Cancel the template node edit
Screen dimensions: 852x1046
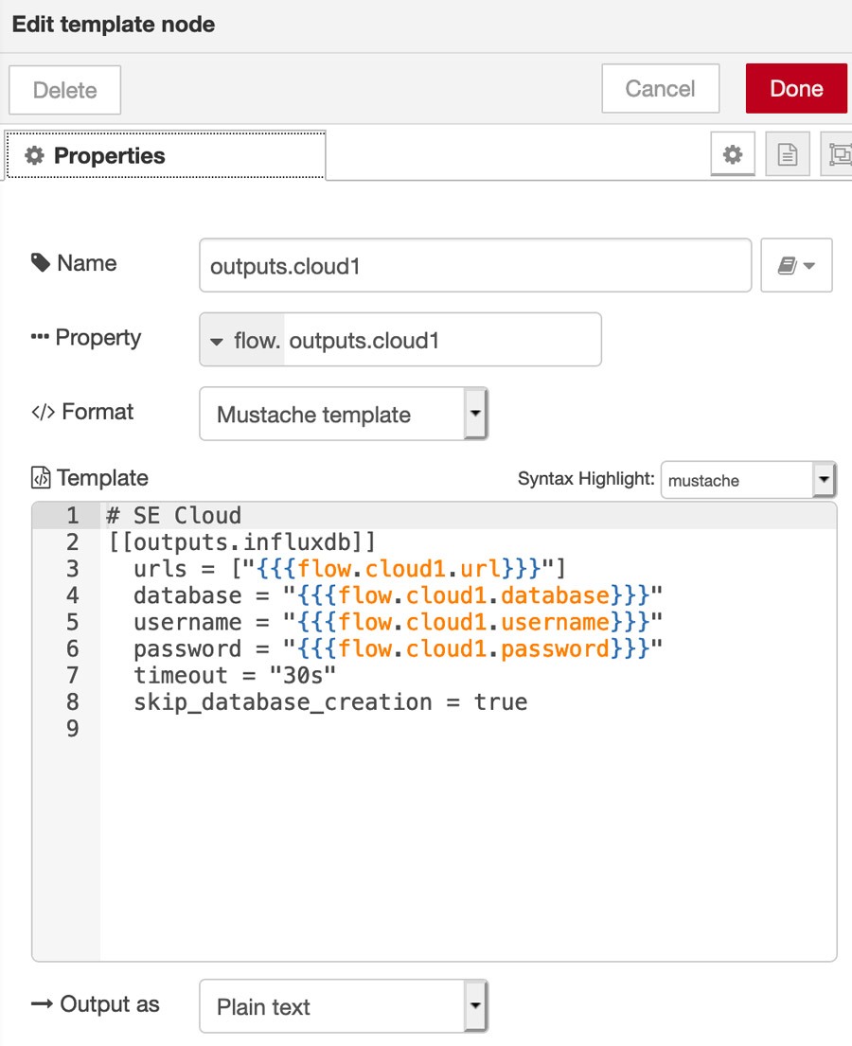tap(660, 89)
